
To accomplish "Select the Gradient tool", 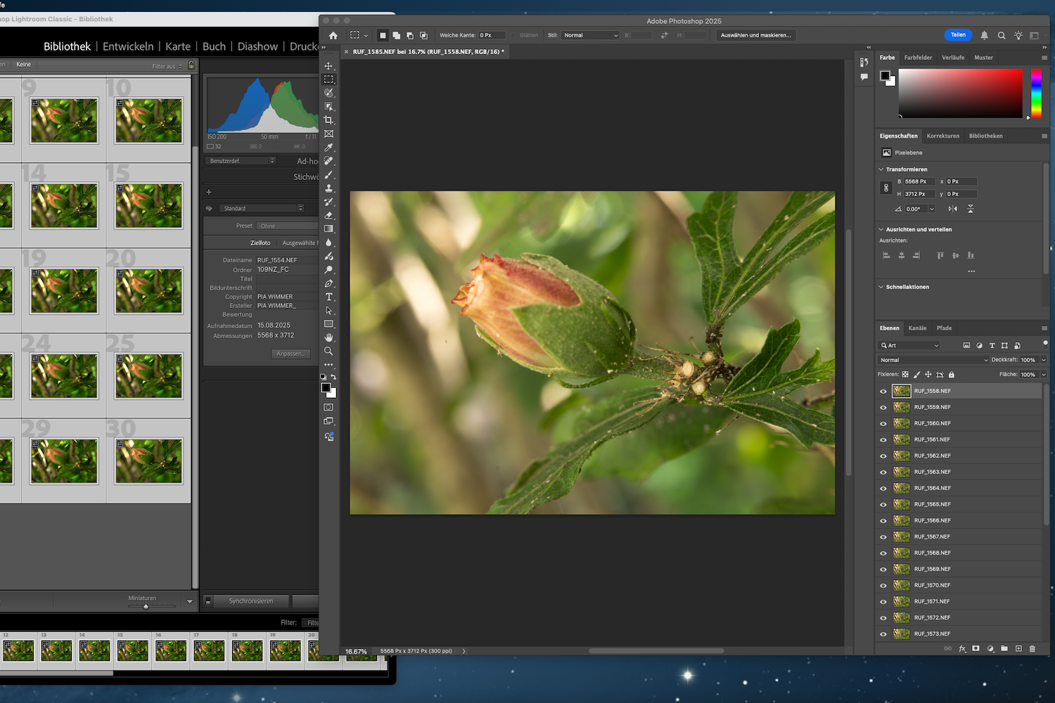I will point(328,228).
